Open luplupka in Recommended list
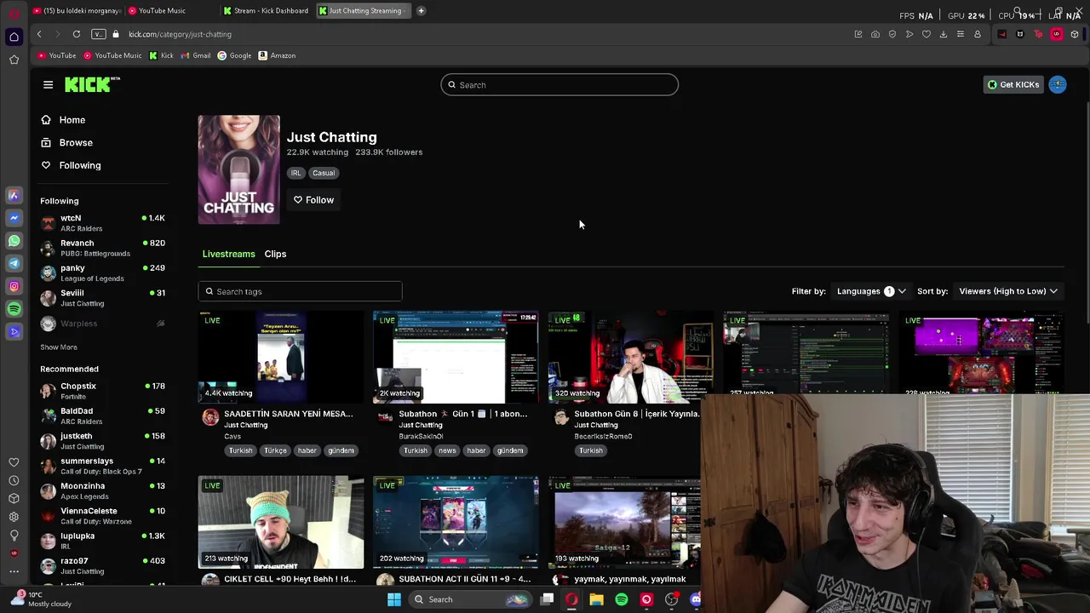The height and width of the screenshot is (613, 1090). coord(102,541)
